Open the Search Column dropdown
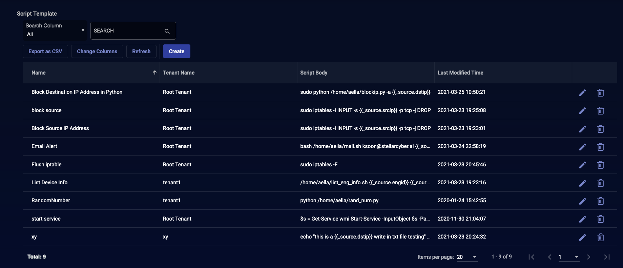Image resolution: width=623 pixels, height=268 pixels. (x=55, y=30)
